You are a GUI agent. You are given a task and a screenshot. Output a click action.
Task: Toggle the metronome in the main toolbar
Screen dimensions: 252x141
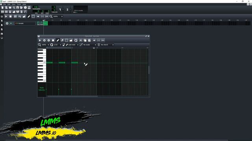point(29,7)
